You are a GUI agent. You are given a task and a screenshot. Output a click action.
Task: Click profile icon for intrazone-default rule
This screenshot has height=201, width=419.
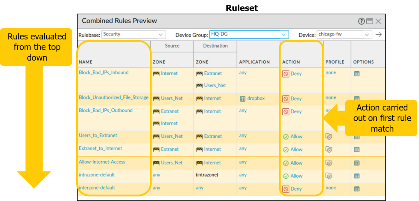[x=329, y=176]
